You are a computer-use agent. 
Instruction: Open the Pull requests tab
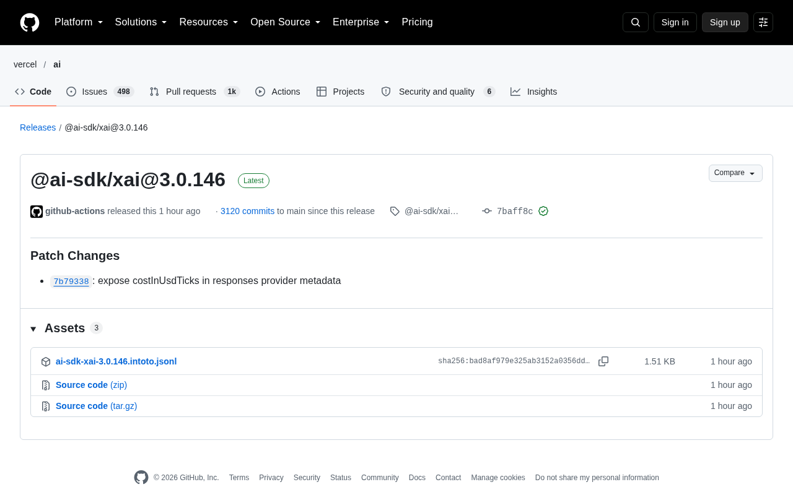[x=195, y=92]
